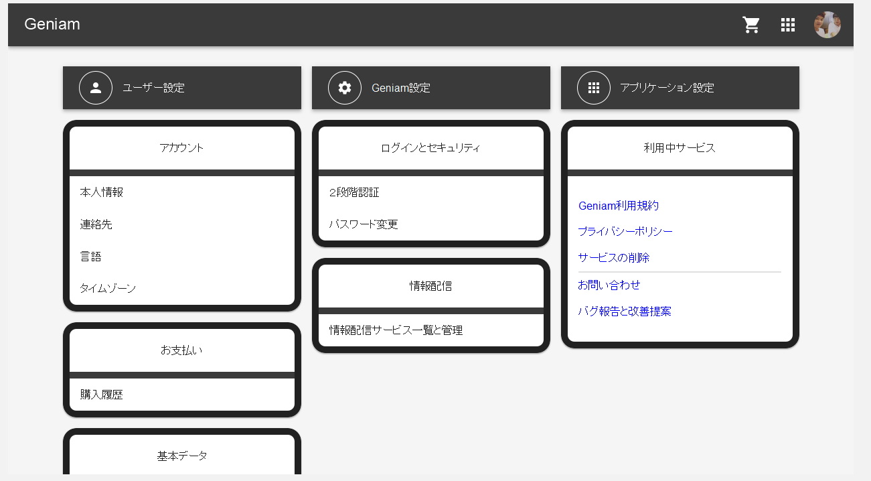Open 購入履歴 under お支払い
The width and height of the screenshot is (871, 481).
(102, 395)
